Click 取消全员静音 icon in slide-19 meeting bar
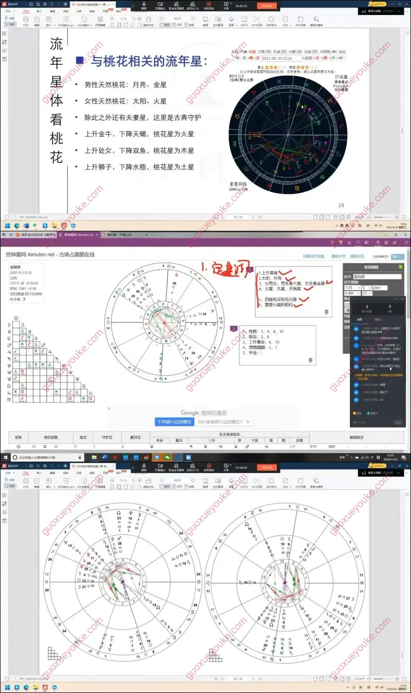 click(176, 6)
